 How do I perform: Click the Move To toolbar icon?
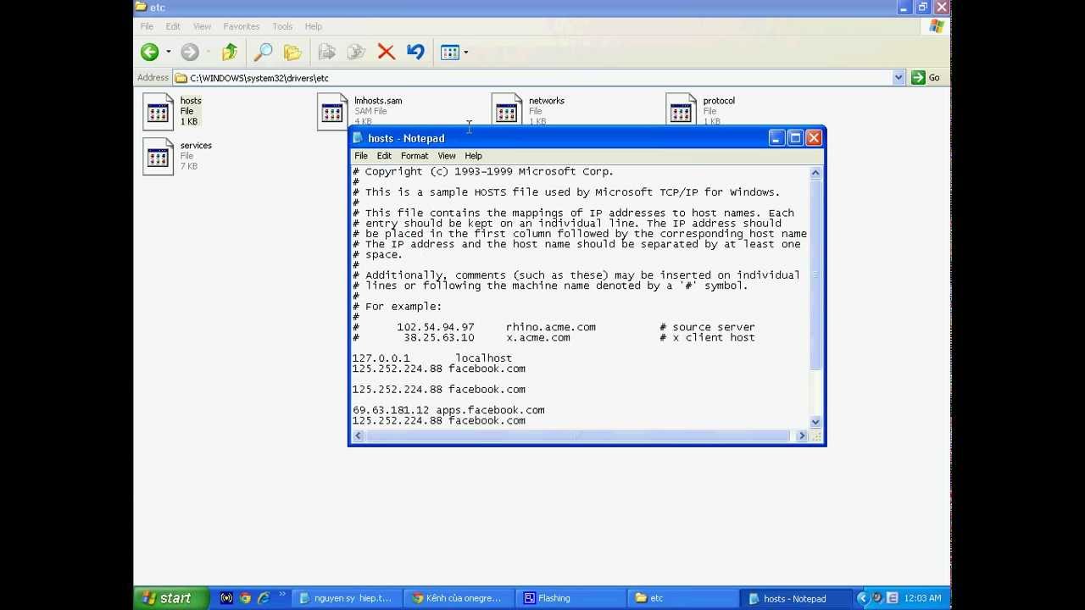tap(326, 53)
